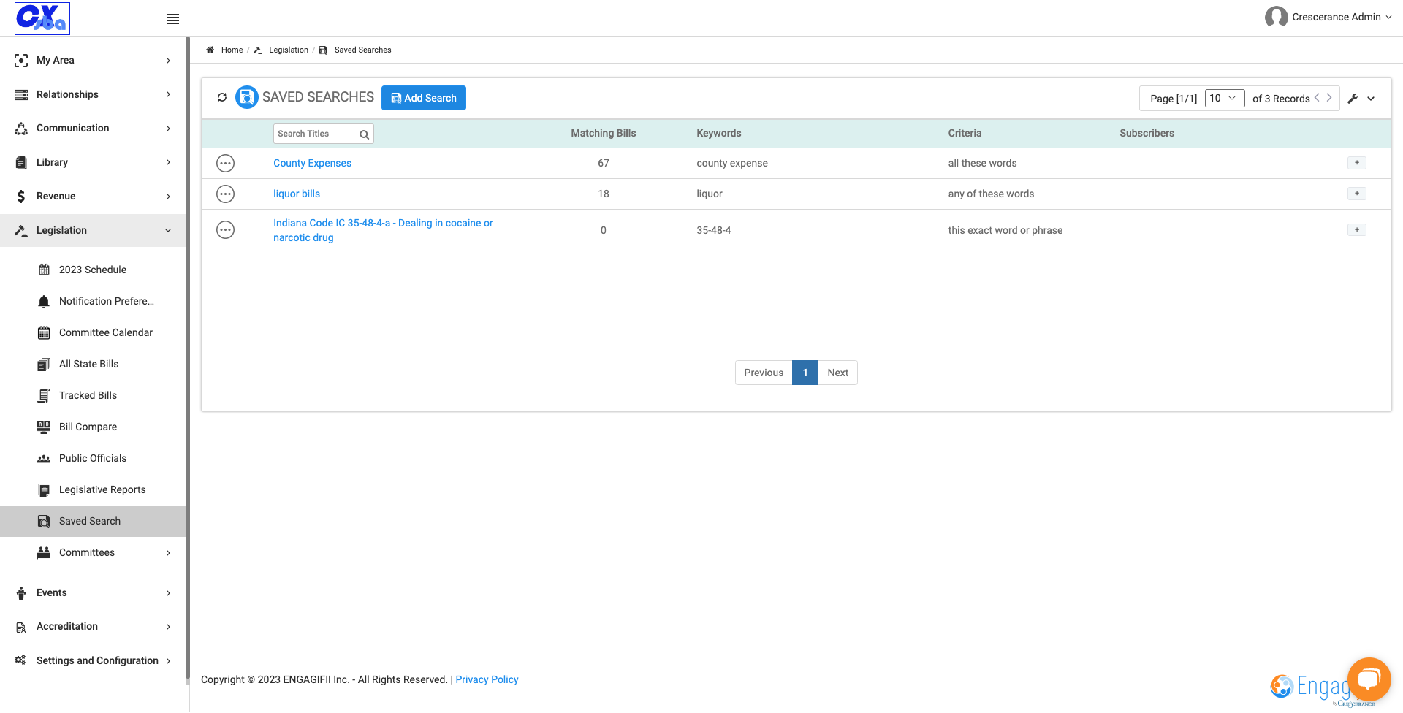Click the home icon in breadcrumb
The width and height of the screenshot is (1403, 713).
point(210,50)
